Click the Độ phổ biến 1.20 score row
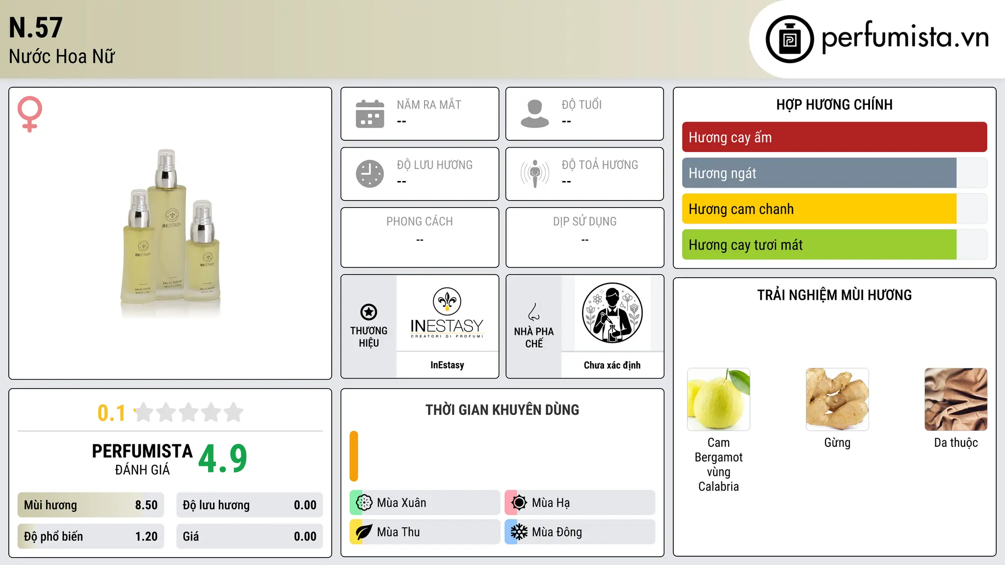 (x=91, y=537)
